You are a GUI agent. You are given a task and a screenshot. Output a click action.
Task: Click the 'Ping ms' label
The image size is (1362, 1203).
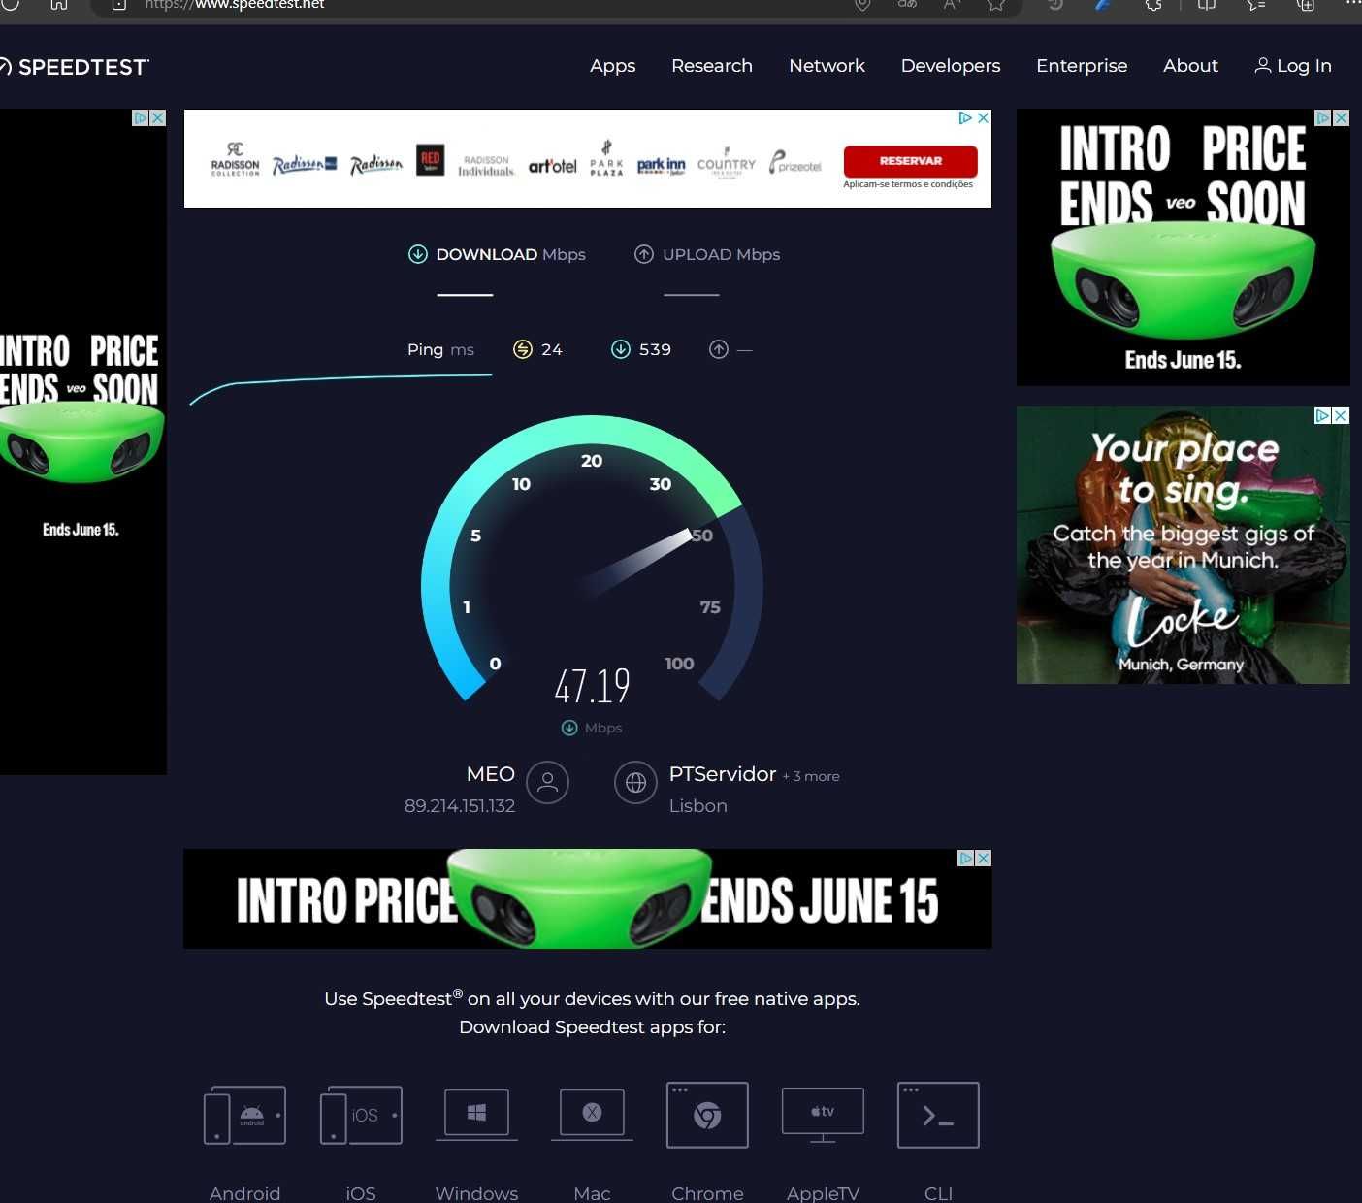coord(440,349)
